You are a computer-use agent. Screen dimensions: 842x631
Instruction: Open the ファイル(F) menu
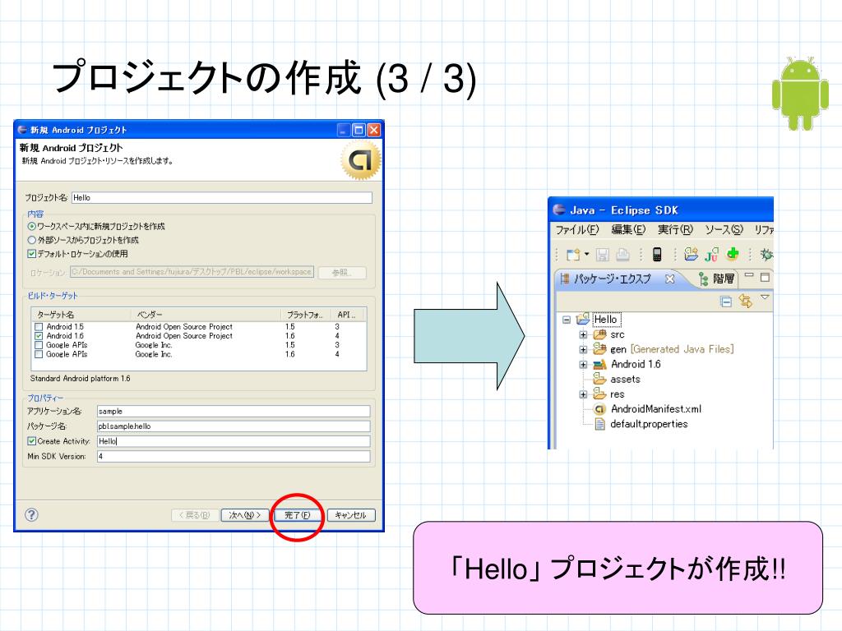pyautogui.click(x=577, y=230)
